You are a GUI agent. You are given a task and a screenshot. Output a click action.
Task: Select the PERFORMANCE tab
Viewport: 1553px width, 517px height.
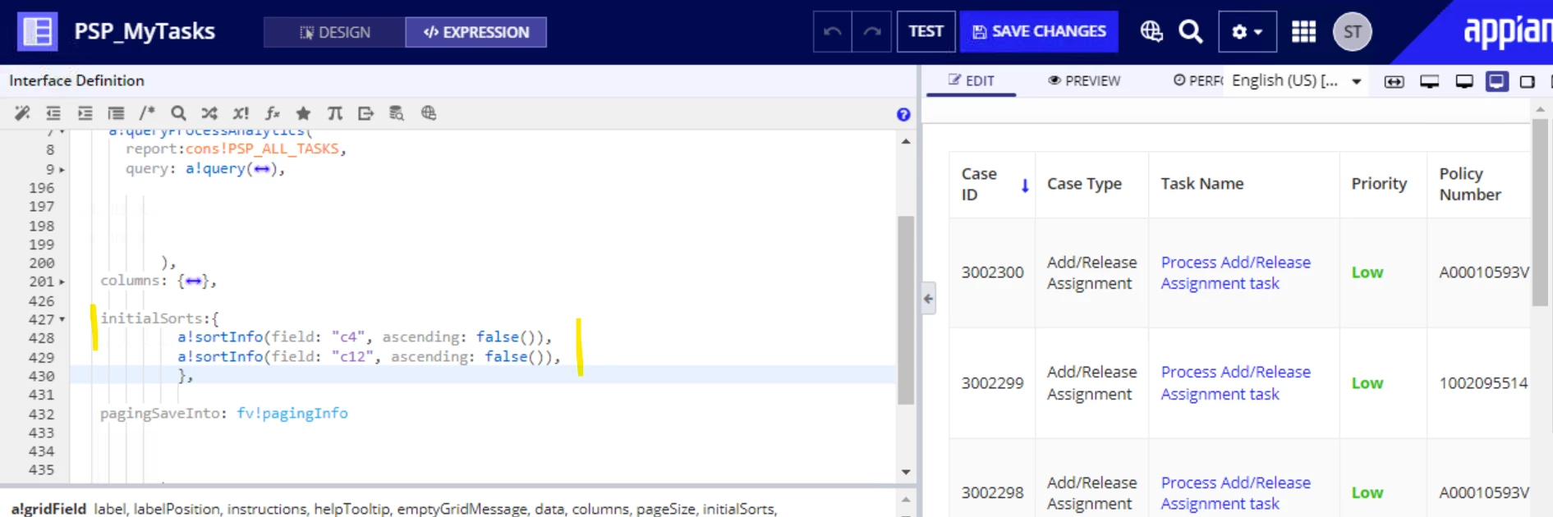(1197, 80)
